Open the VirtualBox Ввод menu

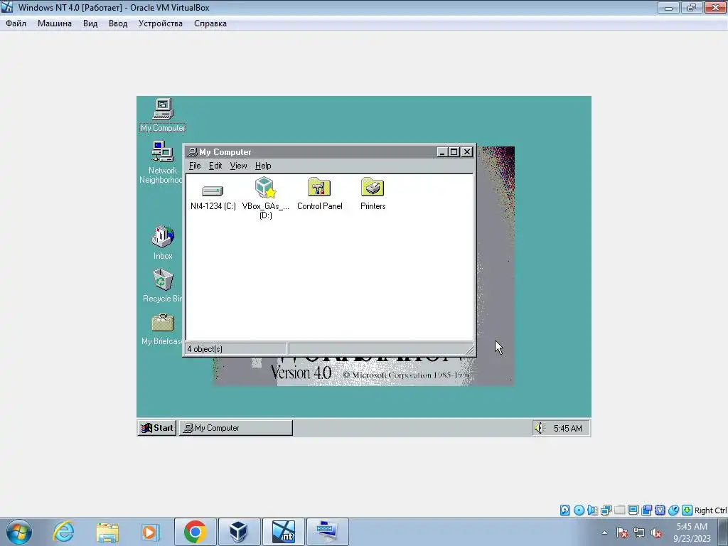(118, 23)
